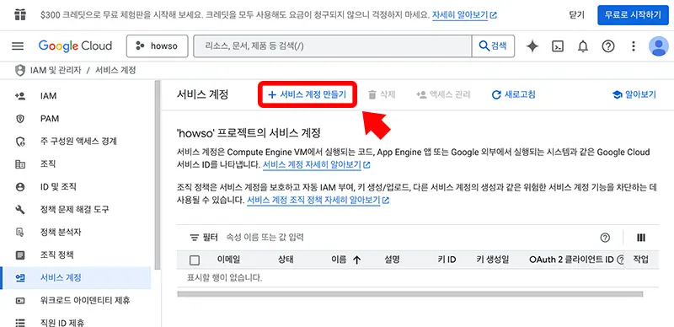The height and width of the screenshot is (327, 674).
Task: Click the OAuth 2 클라이언트 ID help icon
Action: (x=620, y=260)
